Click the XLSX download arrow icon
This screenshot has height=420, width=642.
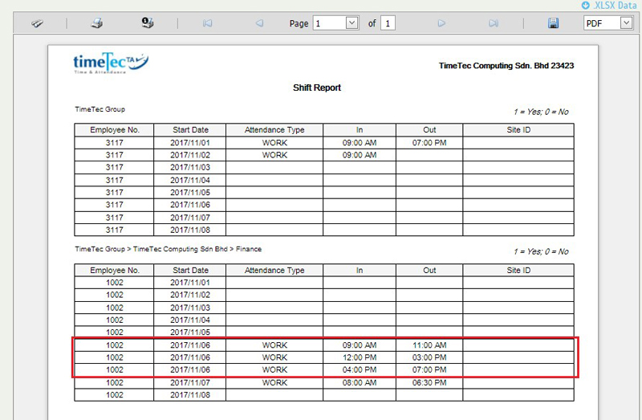coord(586,6)
